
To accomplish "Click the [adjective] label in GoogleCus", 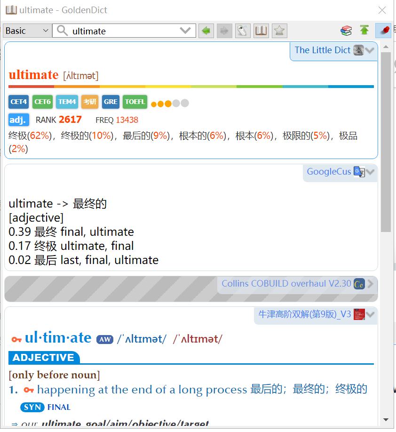I will (x=36, y=218).
